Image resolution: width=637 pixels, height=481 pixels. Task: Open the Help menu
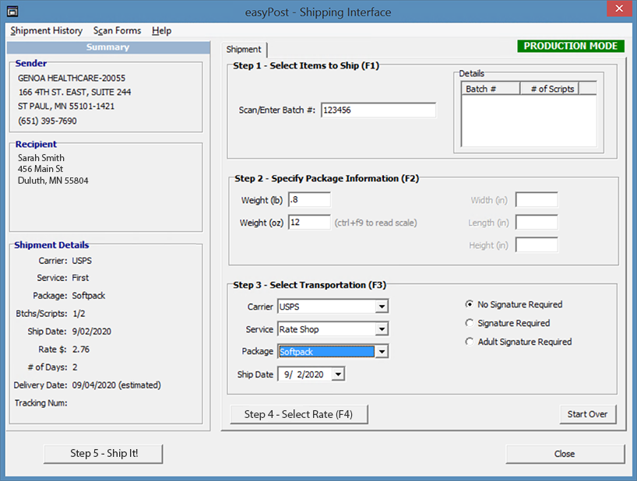coord(162,30)
